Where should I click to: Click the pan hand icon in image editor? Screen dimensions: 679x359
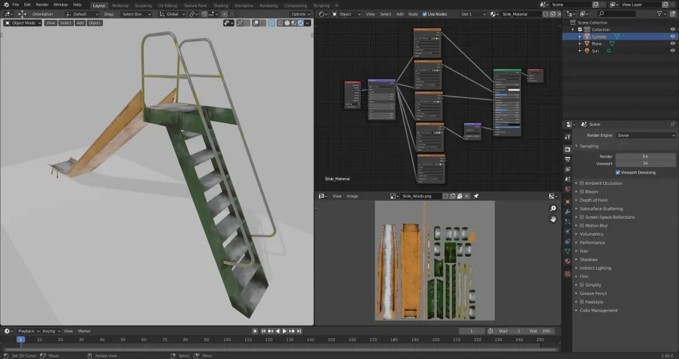[x=553, y=219]
